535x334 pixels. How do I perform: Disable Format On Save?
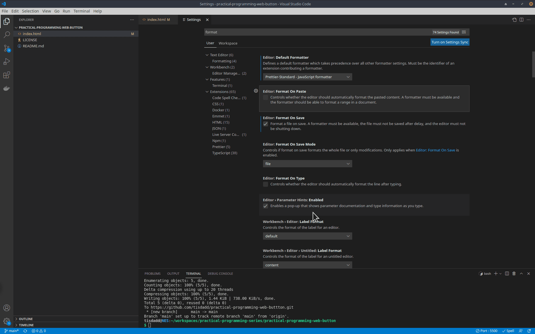(266, 124)
